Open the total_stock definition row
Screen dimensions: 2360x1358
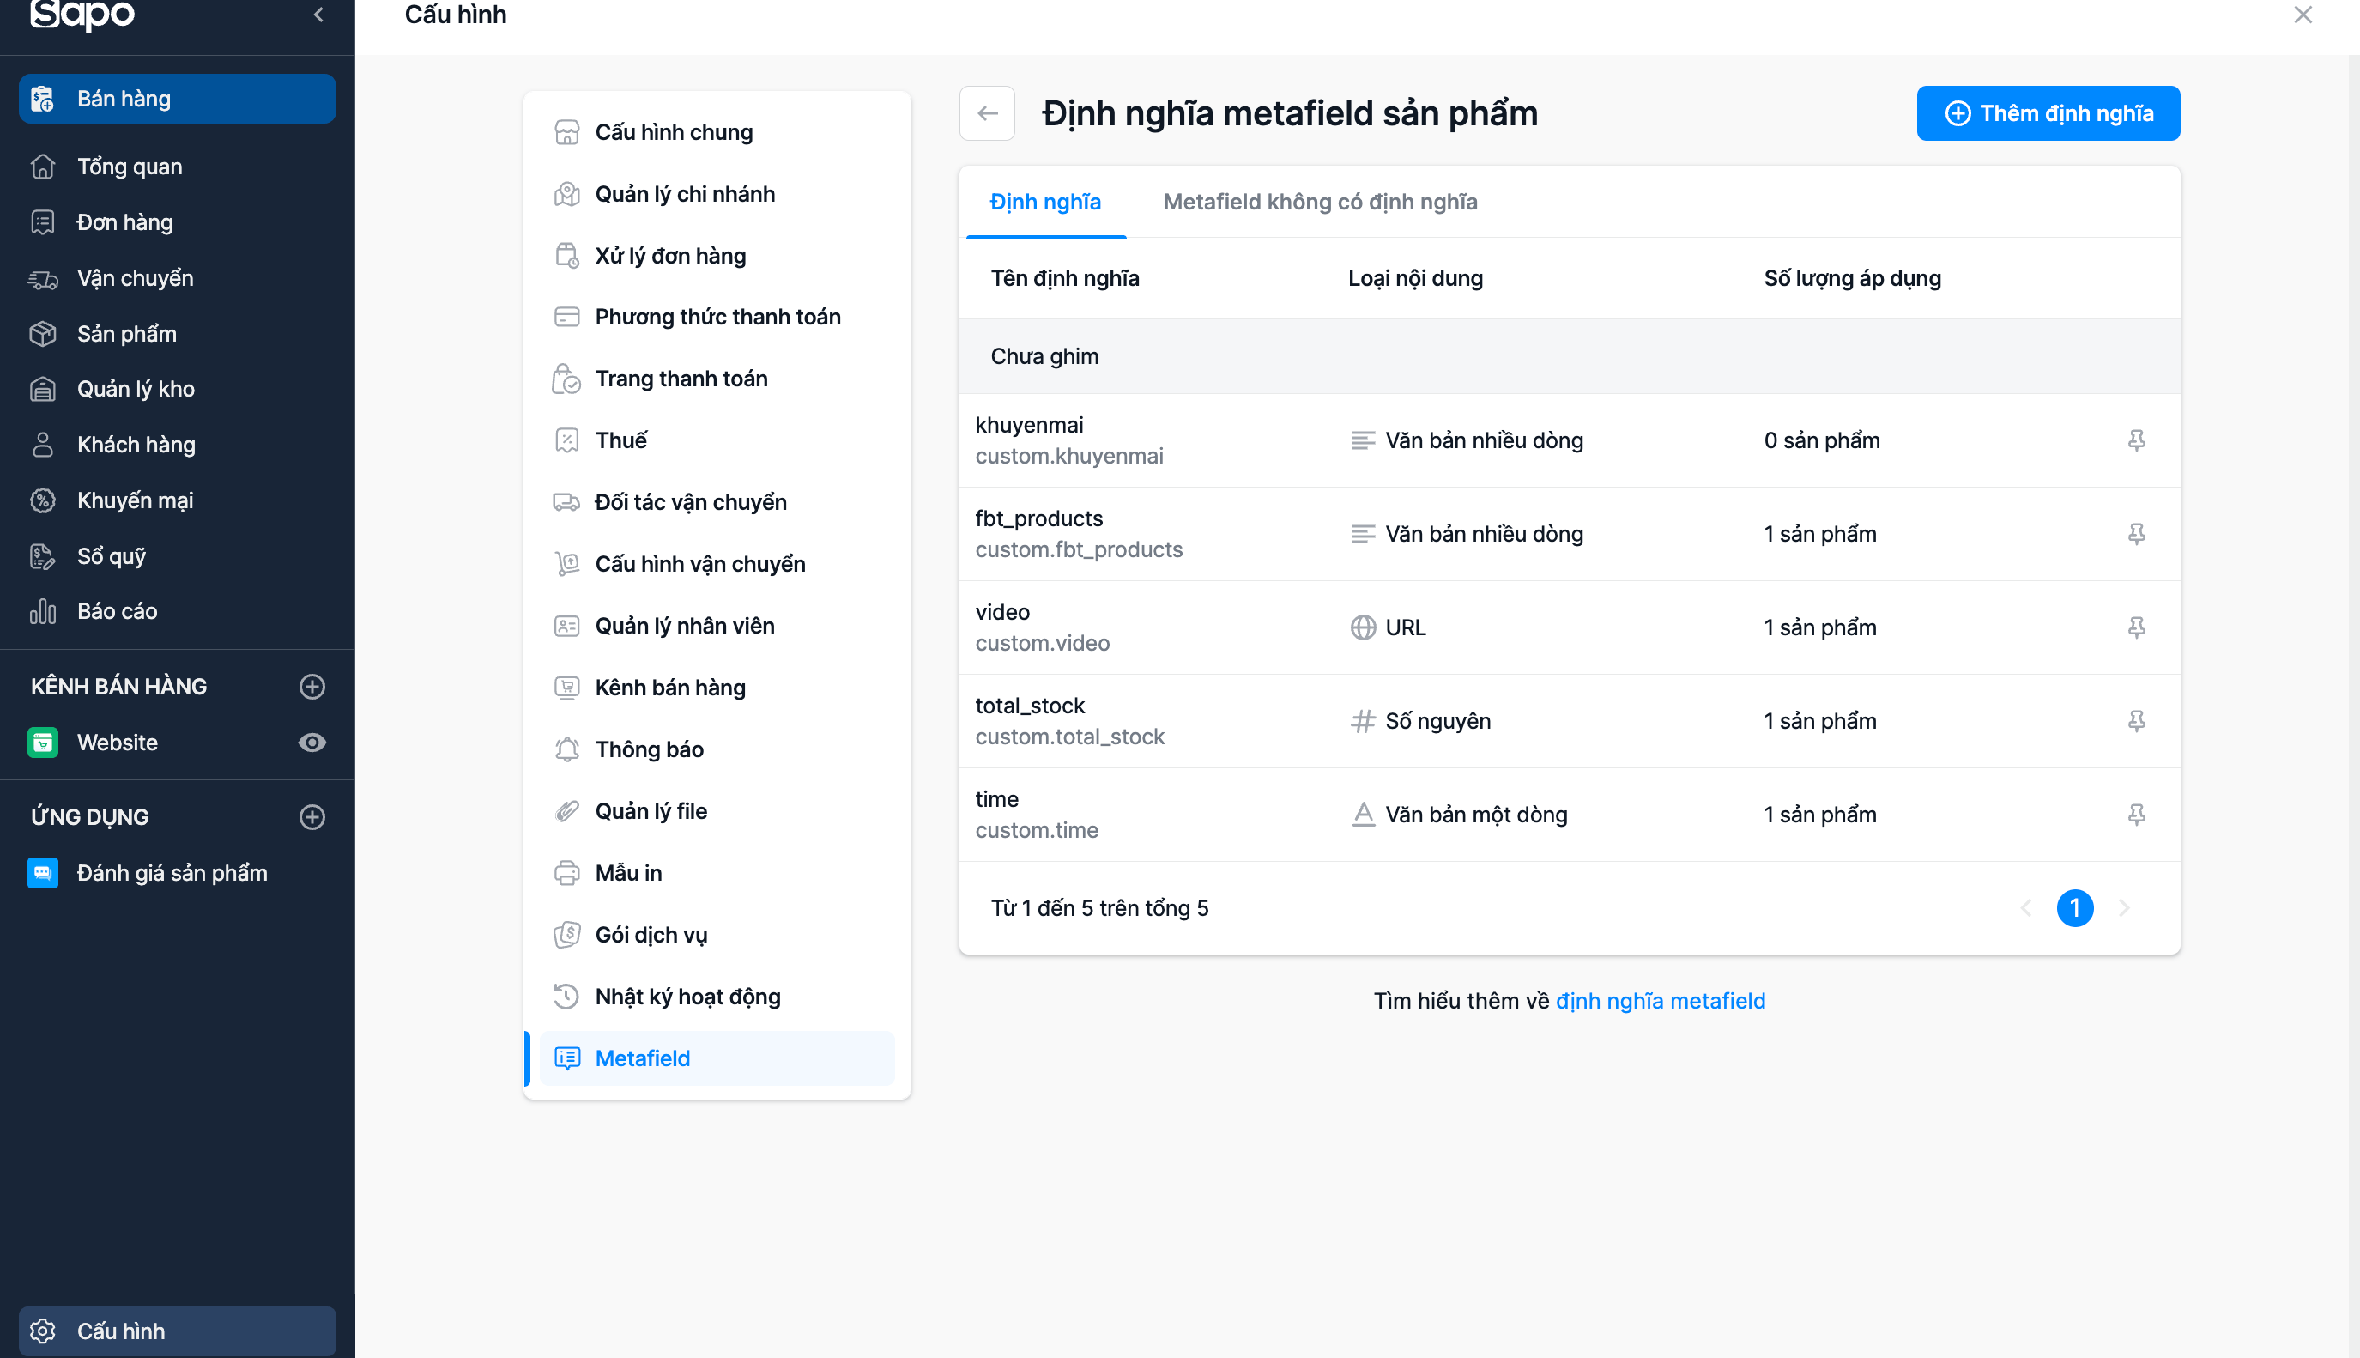[x=1570, y=721]
